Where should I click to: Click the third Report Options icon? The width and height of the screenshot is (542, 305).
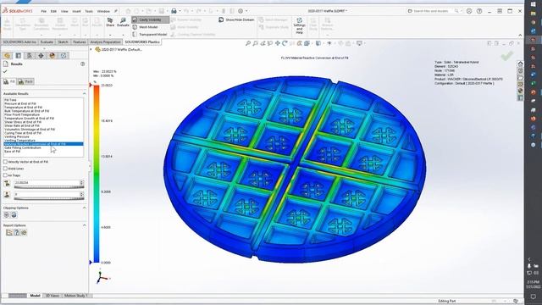24,233
